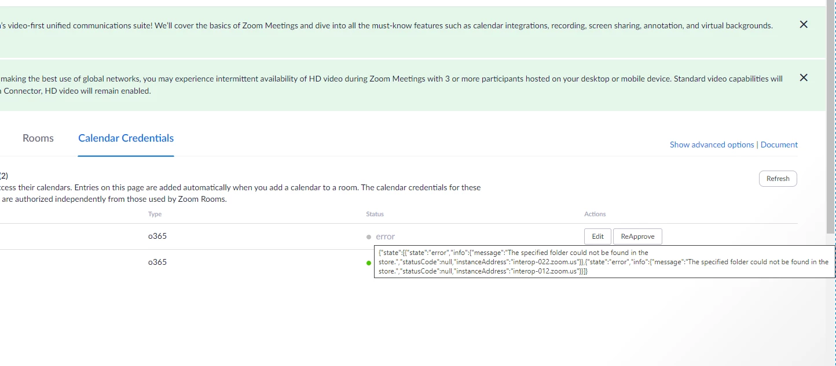Click the JSON error message tooltip
This screenshot has height=366, width=836.
tap(604, 262)
